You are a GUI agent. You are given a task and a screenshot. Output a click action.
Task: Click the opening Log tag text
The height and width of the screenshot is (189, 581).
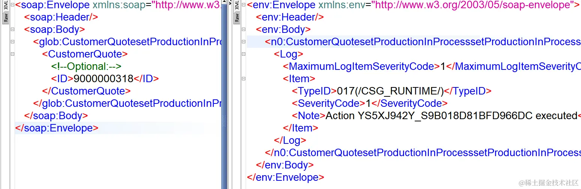(x=289, y=54)
